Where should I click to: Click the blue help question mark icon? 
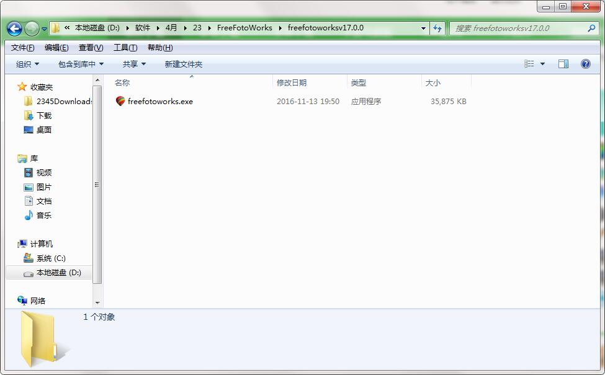(585, 64)
